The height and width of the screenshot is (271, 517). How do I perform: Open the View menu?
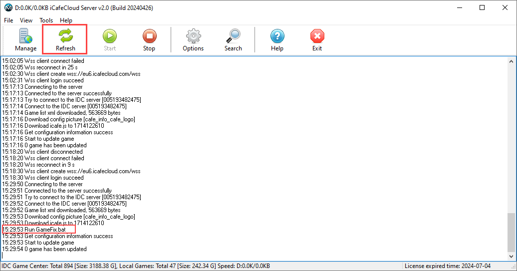pyautogui.click(x=26, y=20)
